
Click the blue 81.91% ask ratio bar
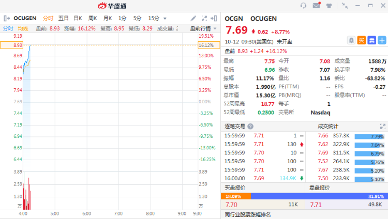[x=319, y=196]
